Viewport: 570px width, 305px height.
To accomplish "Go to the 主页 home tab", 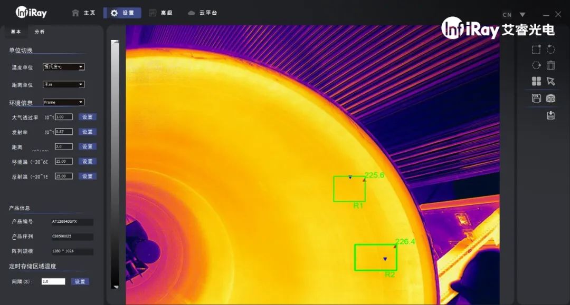I will pos(84,13).
